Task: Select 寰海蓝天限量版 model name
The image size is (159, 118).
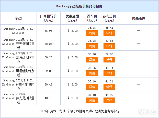Action: click(18, 57)
